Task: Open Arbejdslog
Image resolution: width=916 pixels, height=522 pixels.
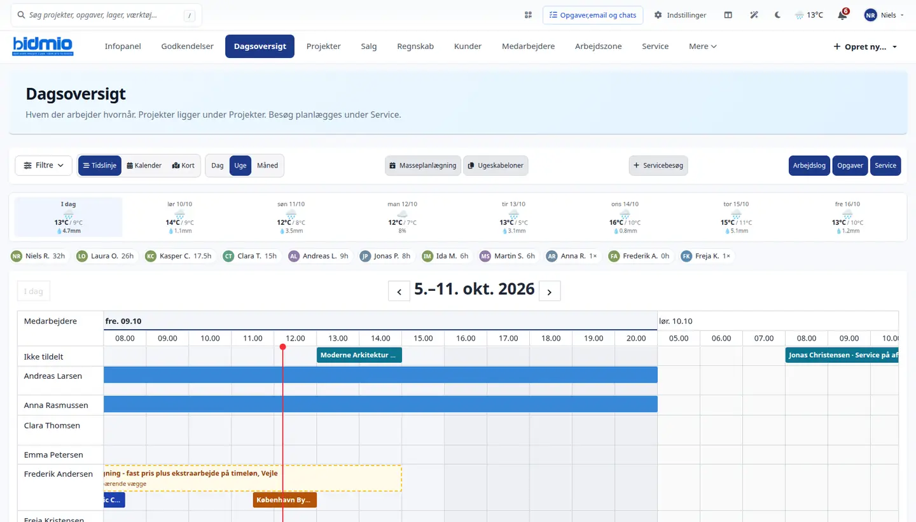Action: tap(809, 166)
